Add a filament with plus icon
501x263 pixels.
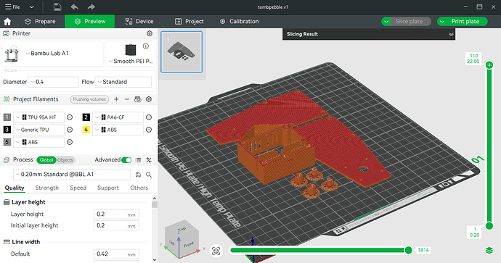[116, 99]
